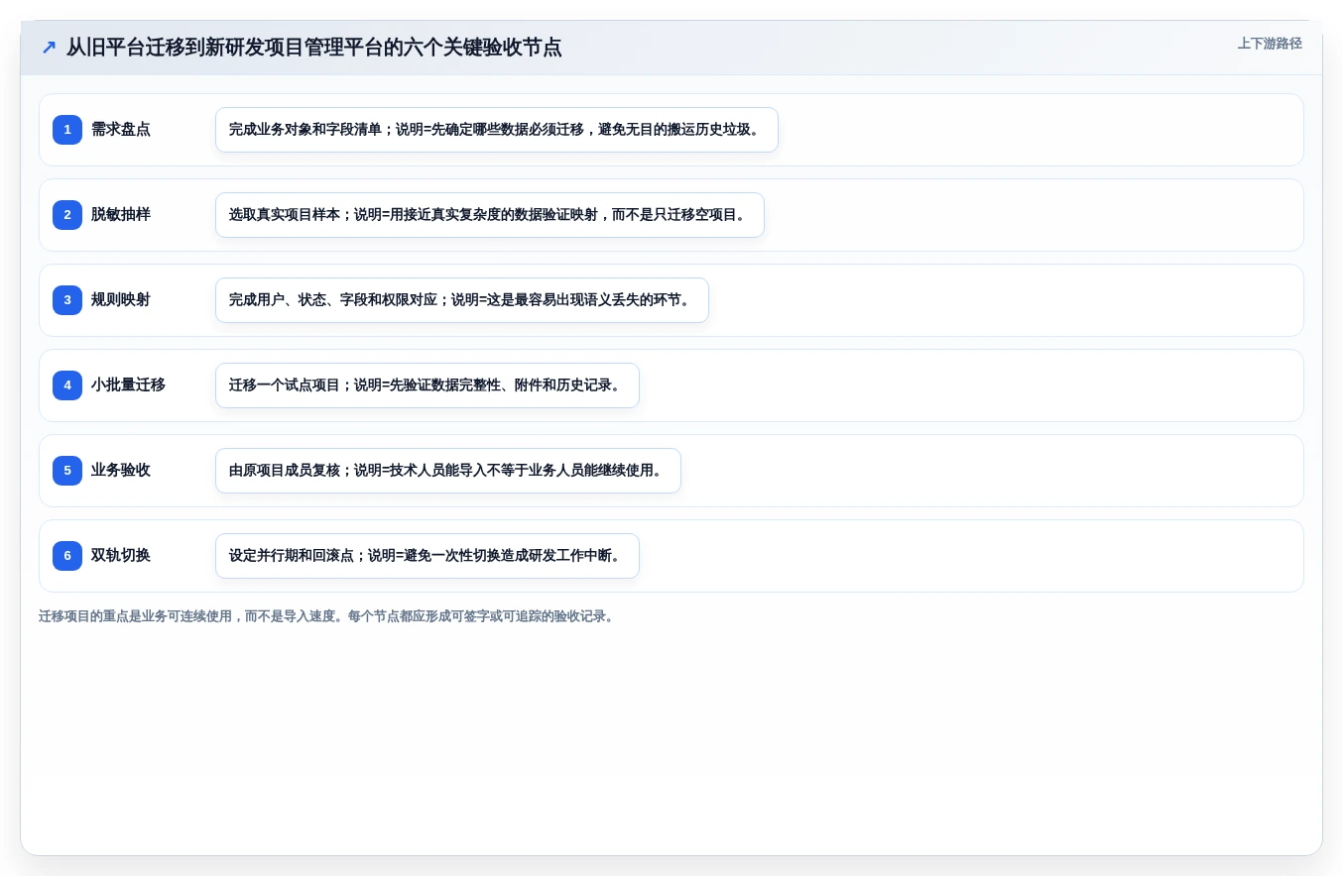Click the number 1 badge for 需求盘点
This screenshot has height=876, width=1343.
(67, 130)
